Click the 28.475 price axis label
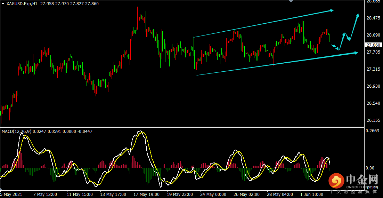Viewport: 383px width, 198px height. click(x=373, y=18)
